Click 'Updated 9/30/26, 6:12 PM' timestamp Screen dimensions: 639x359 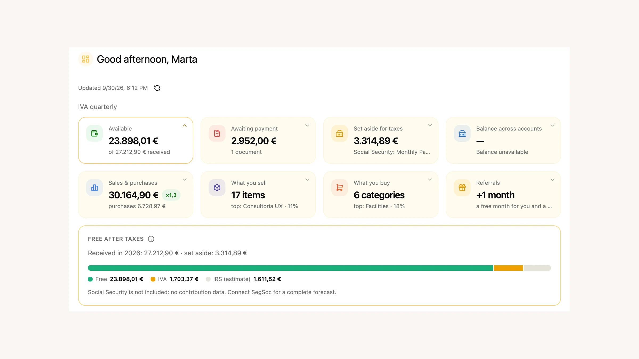point(113,88)
